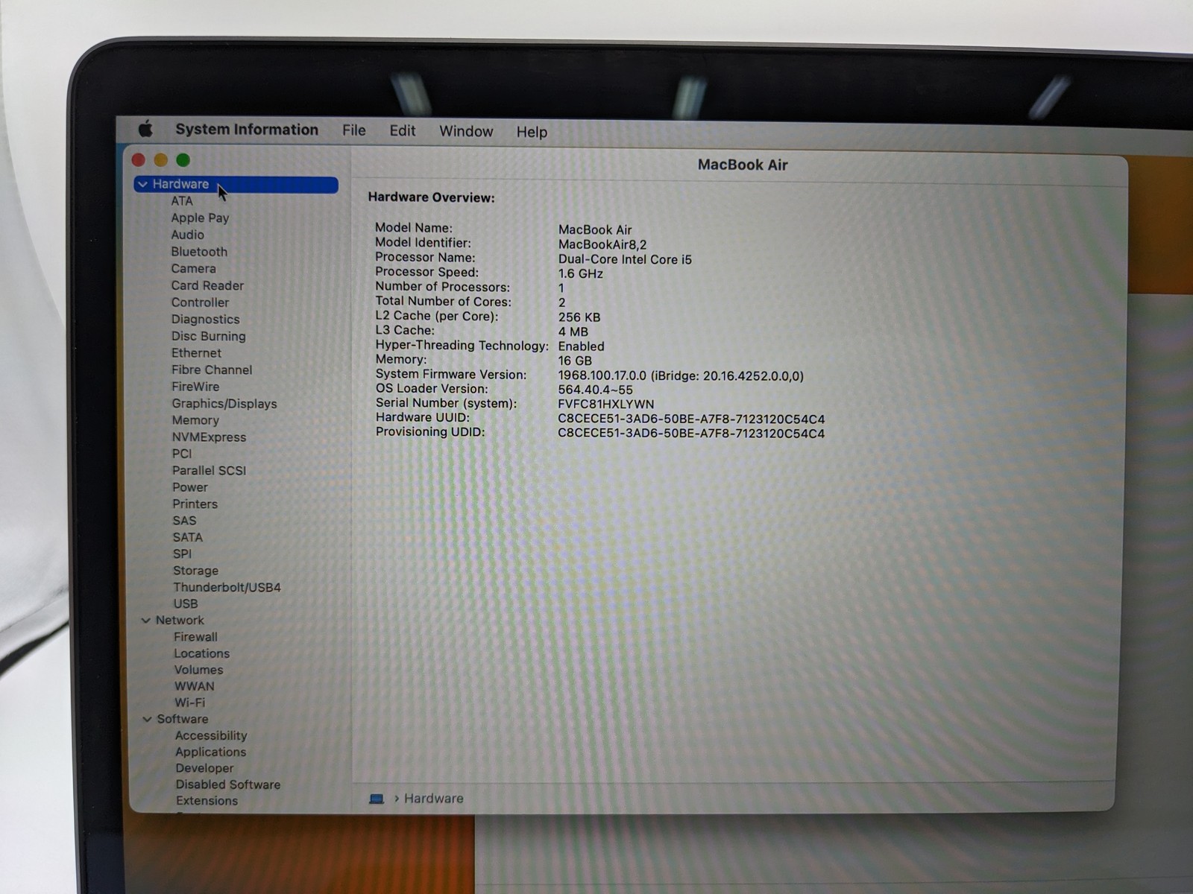Image resolution: width=1193 pixels, height=894 pixels.
Task: Select Card Reader in the sidebar
Action: tap(207, 285)
